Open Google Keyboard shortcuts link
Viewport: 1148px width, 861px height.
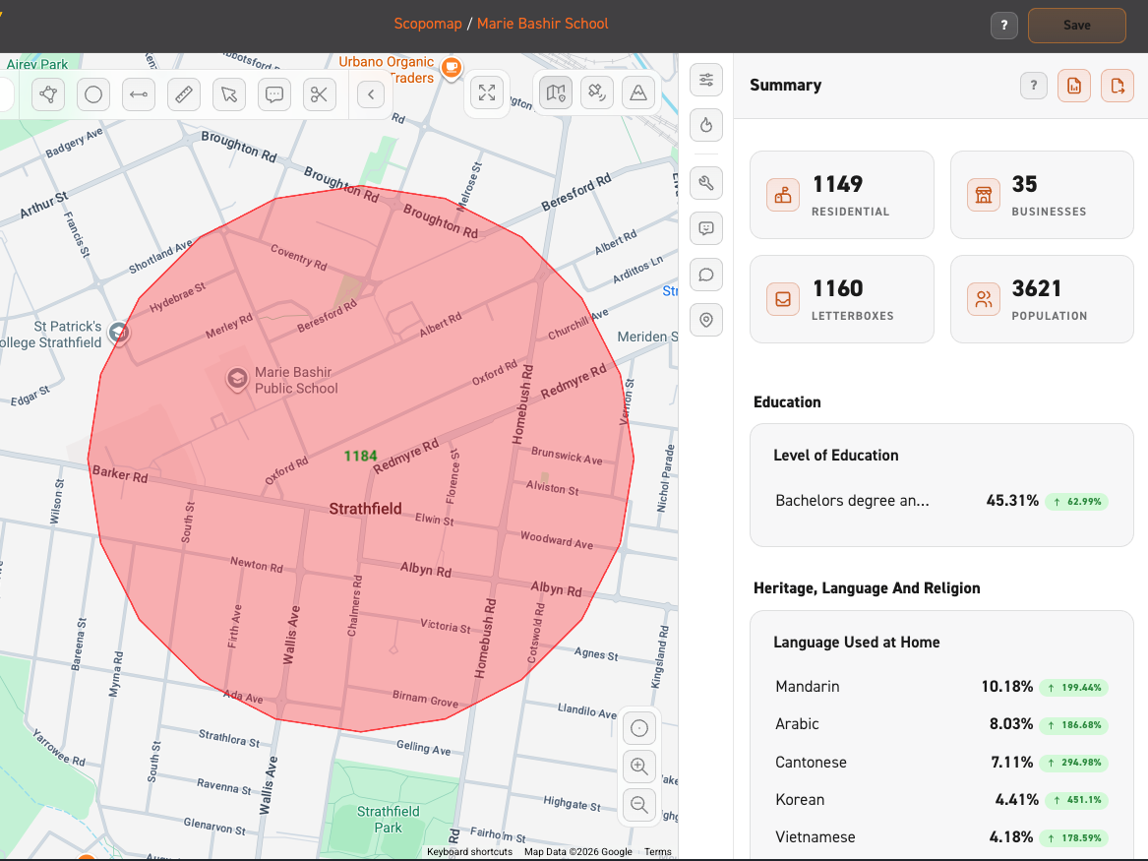click(x=469, y=851)
